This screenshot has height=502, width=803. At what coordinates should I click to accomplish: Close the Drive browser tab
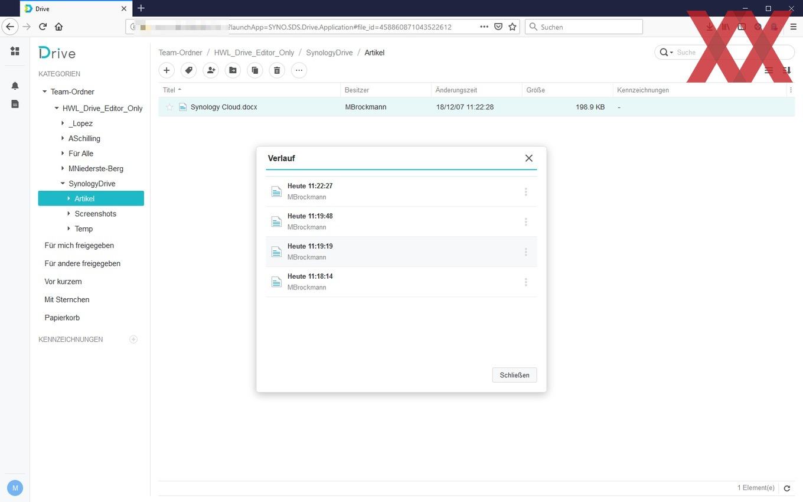123,9
